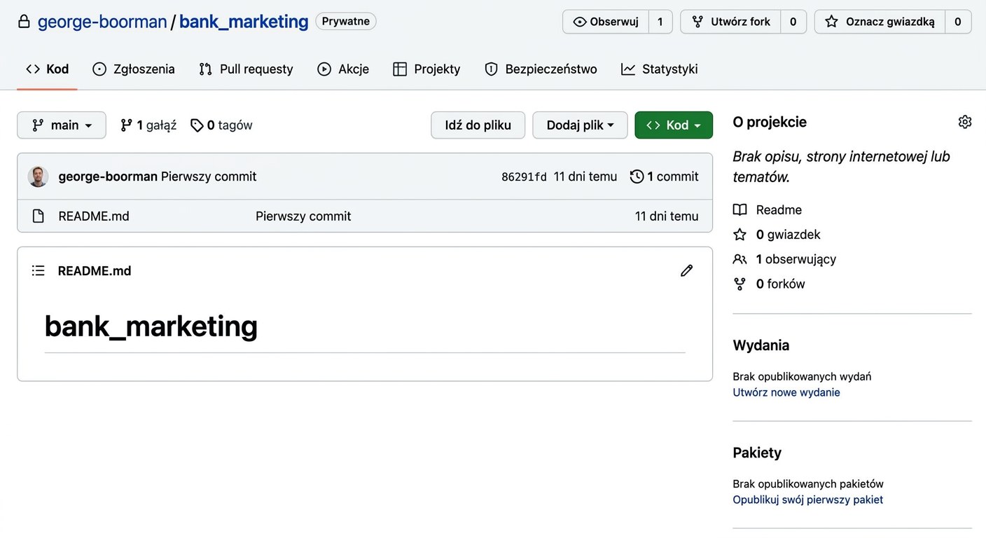Click Utwórz nowe wydanie link

pos(786,392)
